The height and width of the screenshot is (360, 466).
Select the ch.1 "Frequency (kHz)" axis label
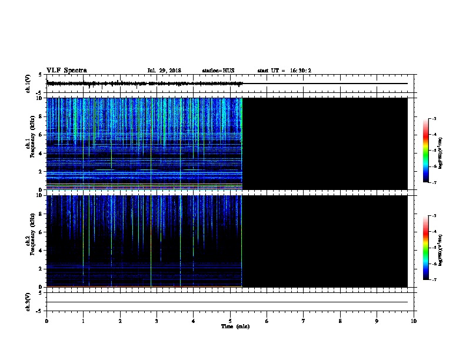tap(32, 137)
